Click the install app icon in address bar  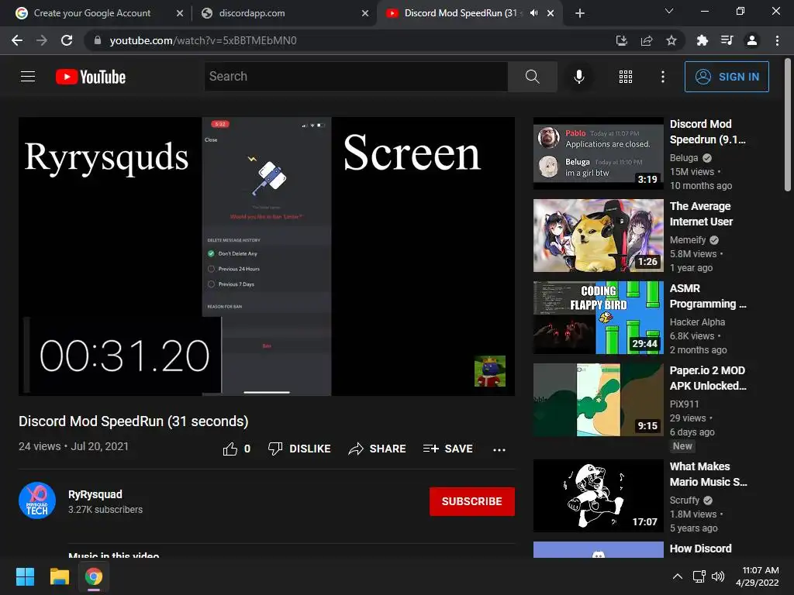[621, 40]
